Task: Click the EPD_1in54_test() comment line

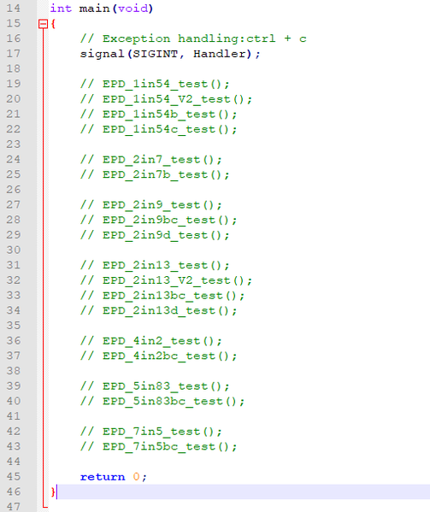Action: click(x=155, y=84)
